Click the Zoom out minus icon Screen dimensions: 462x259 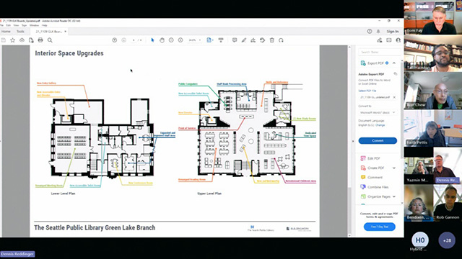[171, 40]
